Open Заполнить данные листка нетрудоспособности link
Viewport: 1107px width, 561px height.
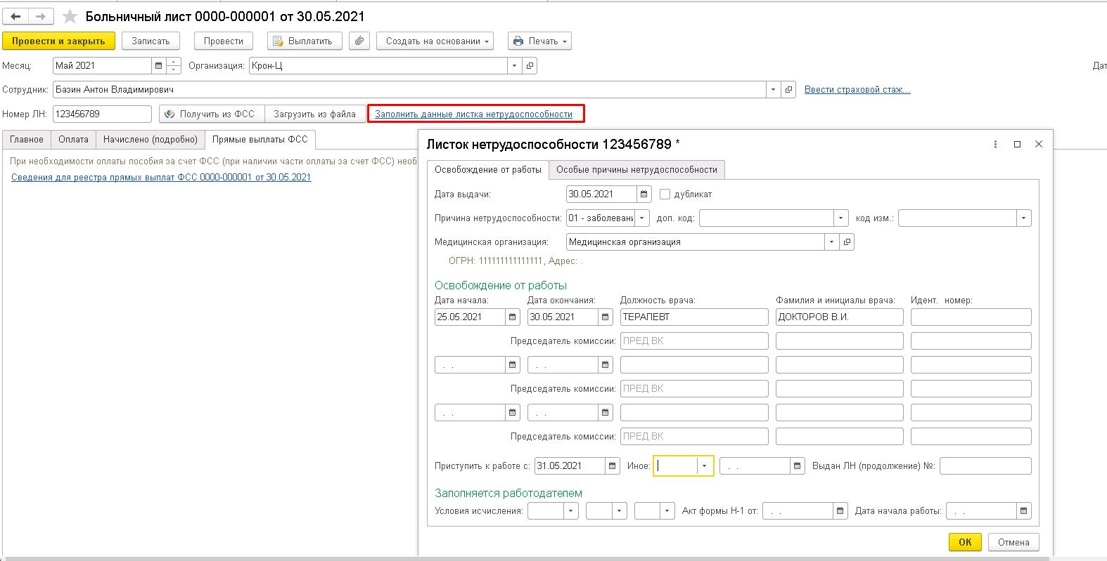(474, 114)
